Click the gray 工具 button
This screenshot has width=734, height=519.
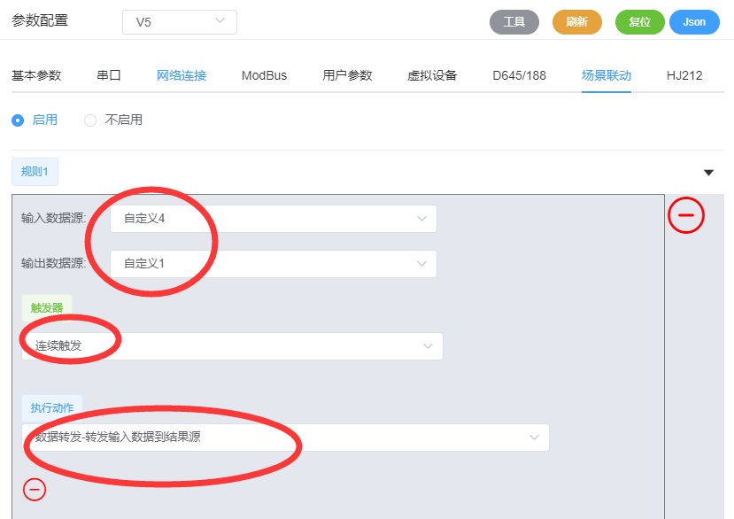click(x=514, y=22)
